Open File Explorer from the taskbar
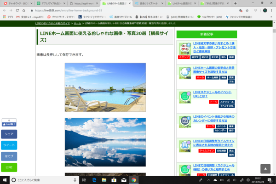Viewport: 276px width, 184px height. coord(104,180)
